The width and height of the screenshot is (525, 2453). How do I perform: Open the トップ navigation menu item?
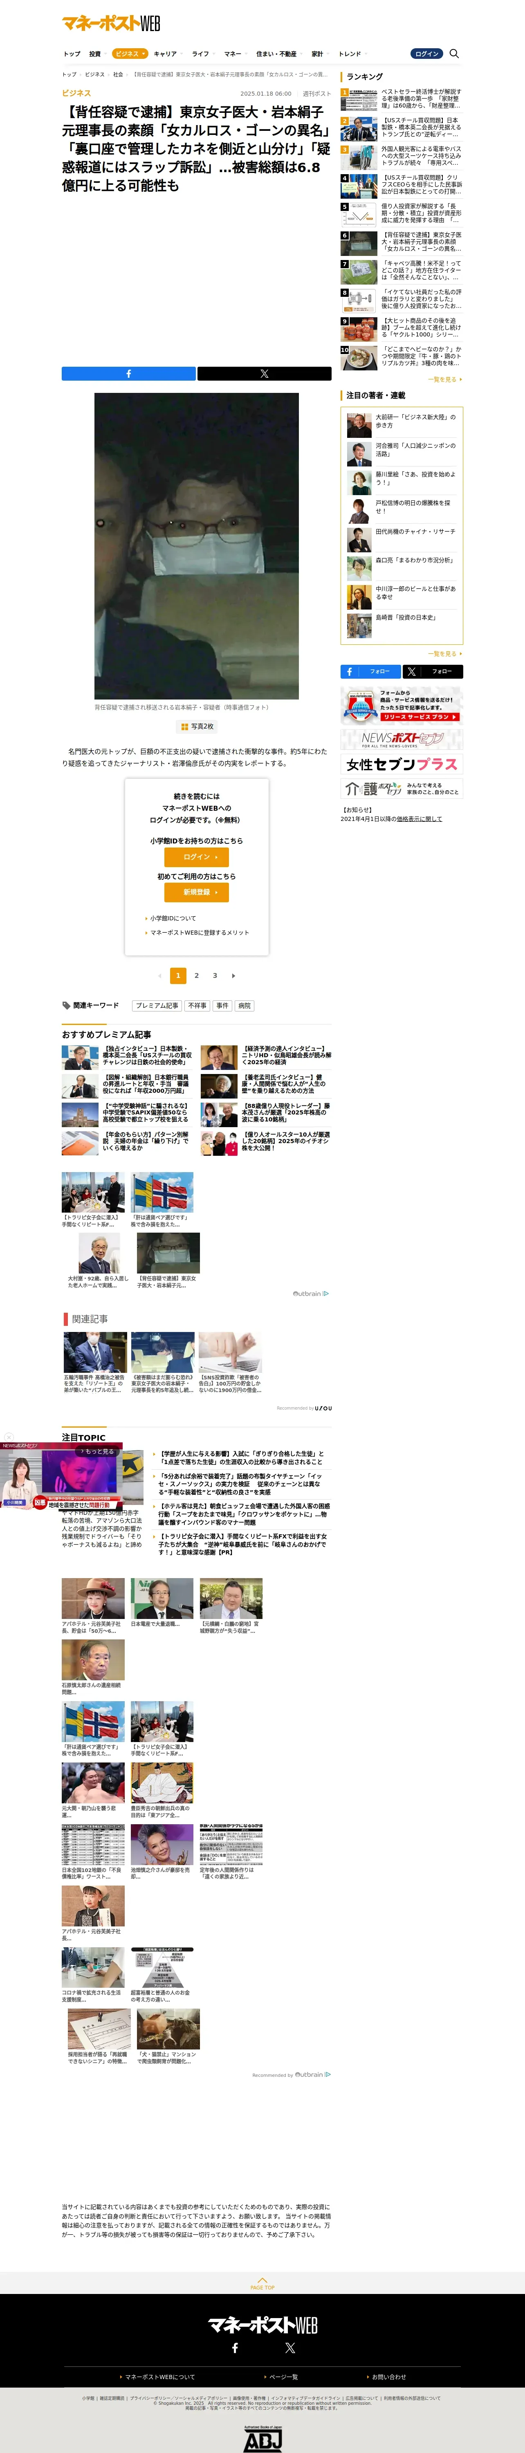tap(72, 54)
